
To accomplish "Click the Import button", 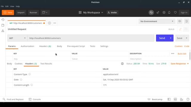I will 21,12.
